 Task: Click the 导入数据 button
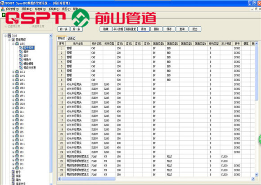point(118,29)
